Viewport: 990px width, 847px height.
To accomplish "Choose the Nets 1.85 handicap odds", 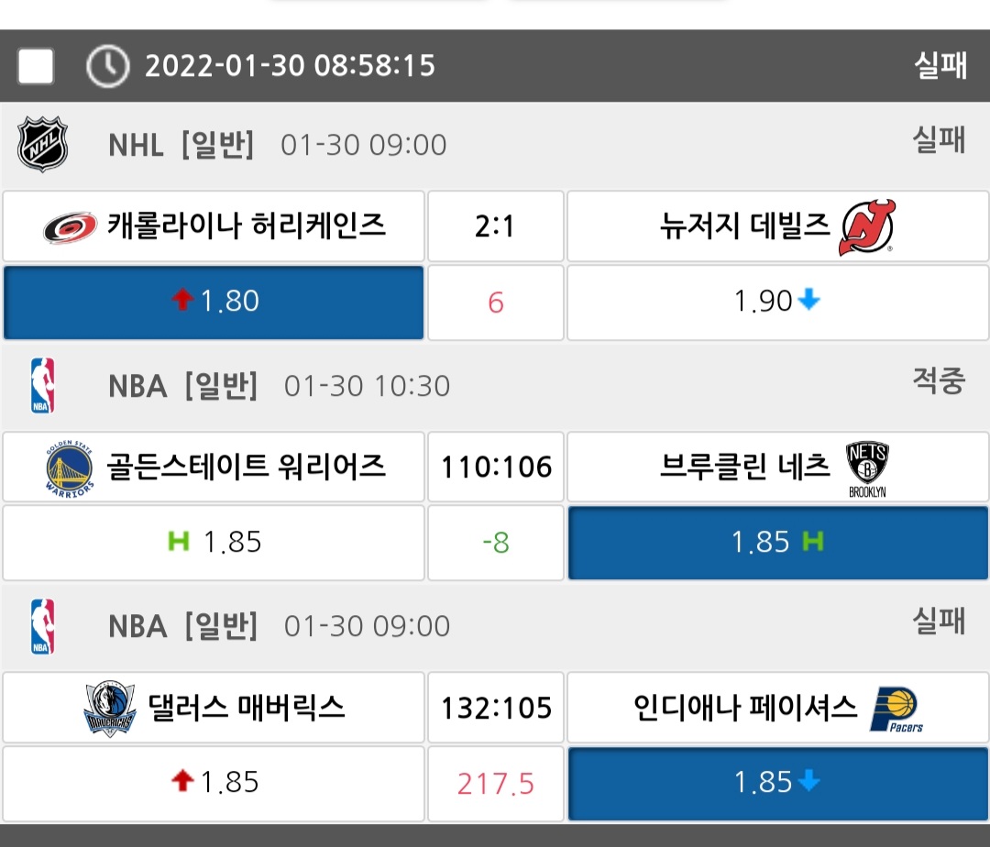I will point(777,543).
